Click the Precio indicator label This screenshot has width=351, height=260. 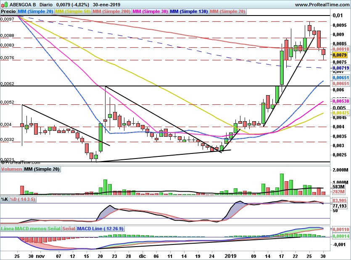(8, 12)
